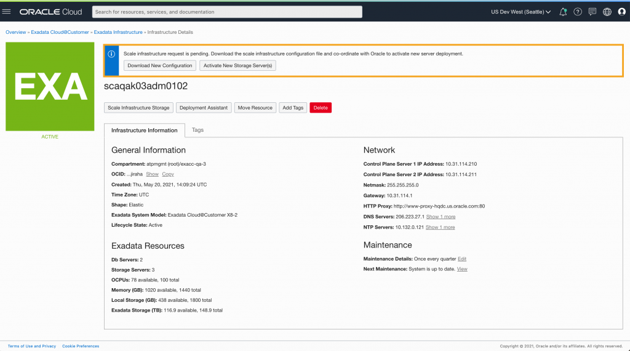This screenshot has width=630, height=351.
Task: Switch to the Tags tab
Action: 197,130
